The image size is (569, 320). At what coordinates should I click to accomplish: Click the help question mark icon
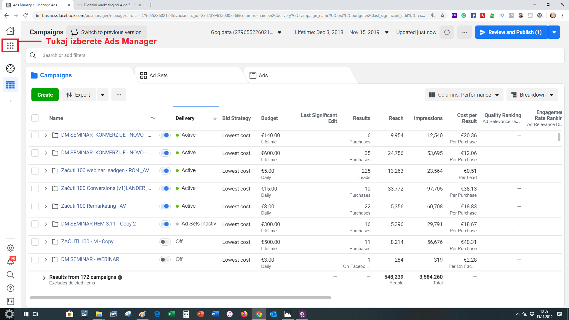(x=10, y=288)
